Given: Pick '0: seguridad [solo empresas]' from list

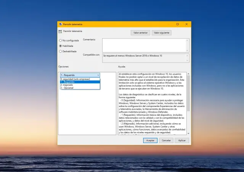Looking at the screenshot, I should pyautogui.click(x=80, y=79).
